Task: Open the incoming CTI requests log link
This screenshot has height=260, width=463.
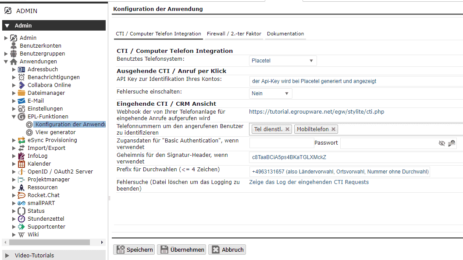Action: (x=309, y=182)
